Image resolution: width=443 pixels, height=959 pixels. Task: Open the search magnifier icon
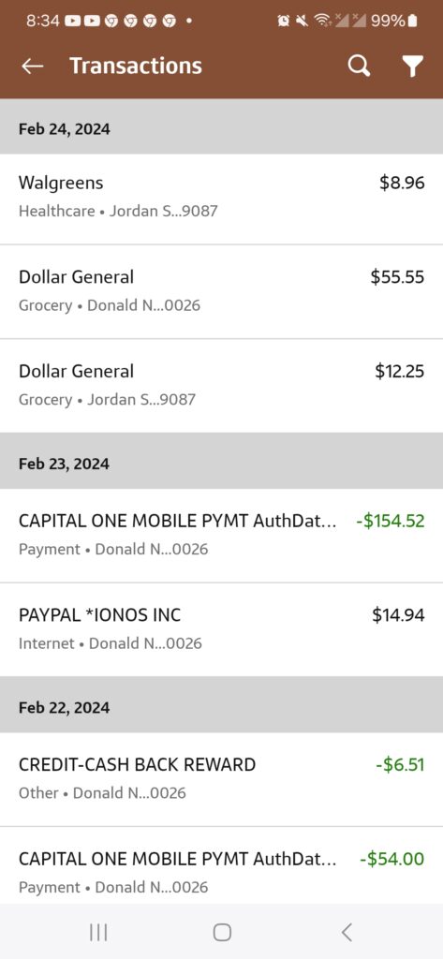(x=359, y=66)
